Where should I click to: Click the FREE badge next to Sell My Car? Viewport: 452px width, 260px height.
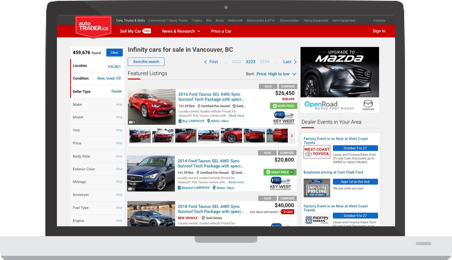[146, 31]
